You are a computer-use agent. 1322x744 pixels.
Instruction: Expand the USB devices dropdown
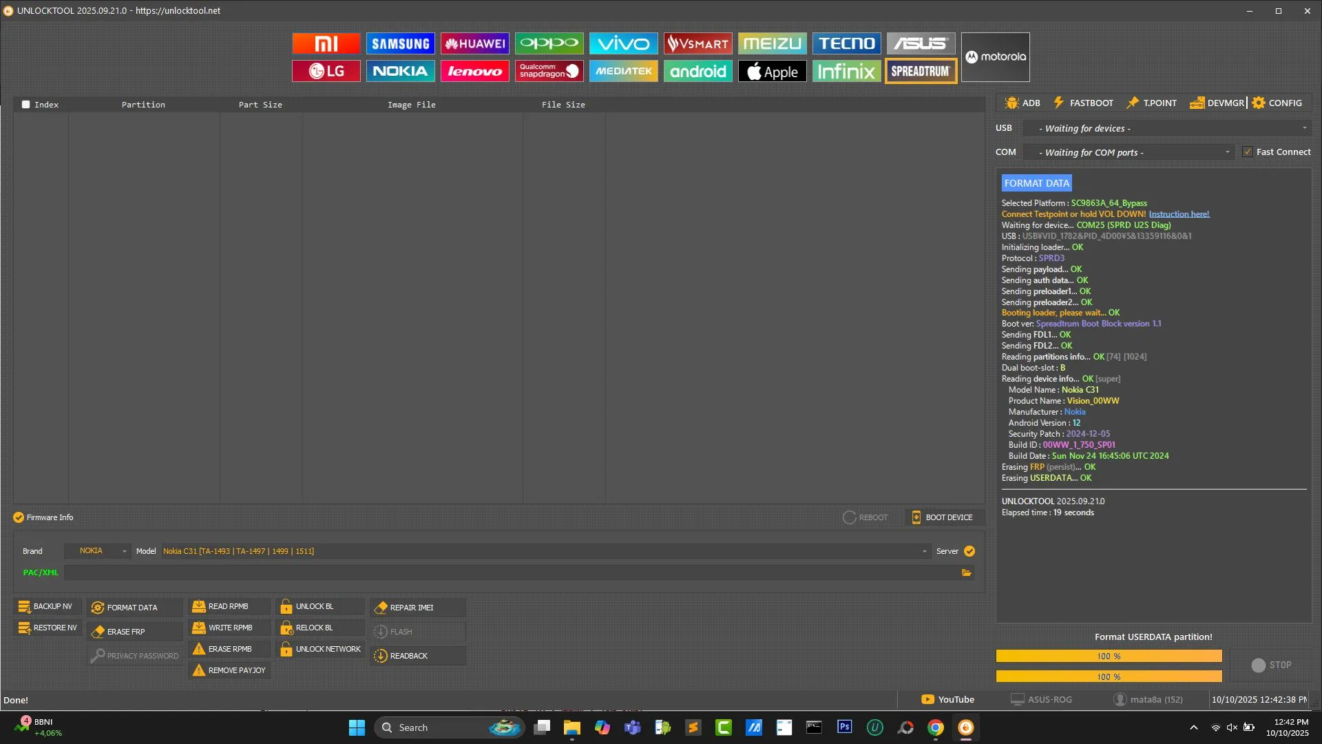[1303, 128]
